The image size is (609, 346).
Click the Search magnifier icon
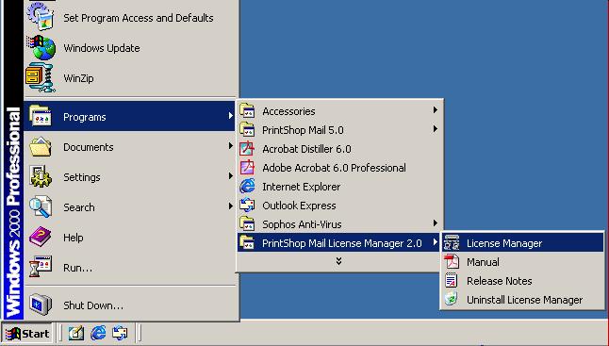41,206
